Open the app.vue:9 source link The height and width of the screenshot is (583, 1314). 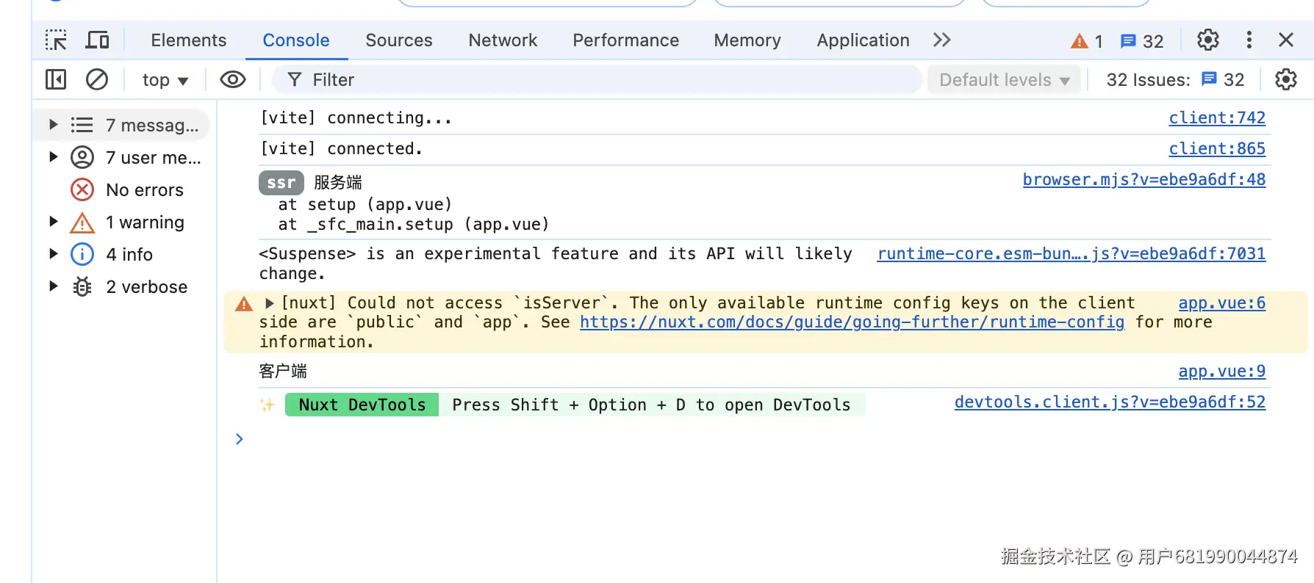click(1221, 372)
